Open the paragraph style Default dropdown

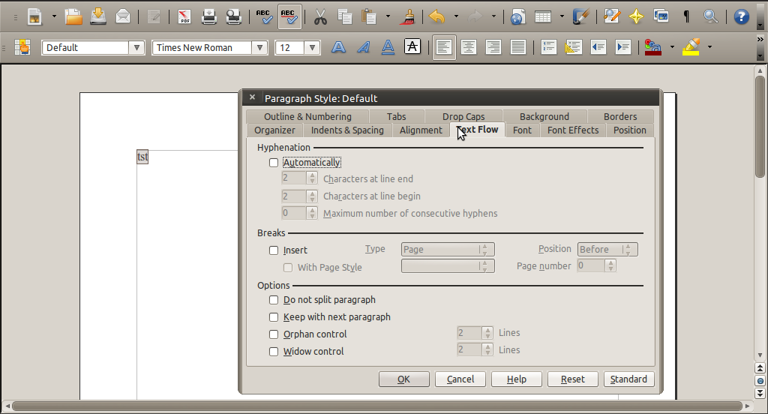136,47
